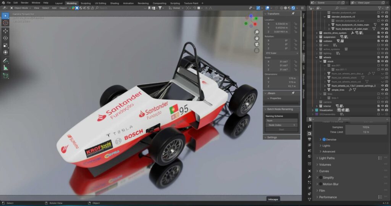Open the Render properties tab icon
This screenshot has height=206, width=391.
[309, 134]
